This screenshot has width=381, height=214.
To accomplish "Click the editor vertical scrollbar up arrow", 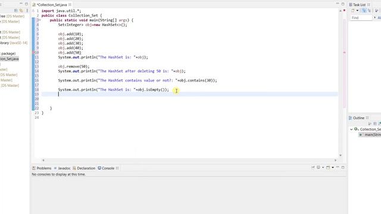I will (341, 11).
